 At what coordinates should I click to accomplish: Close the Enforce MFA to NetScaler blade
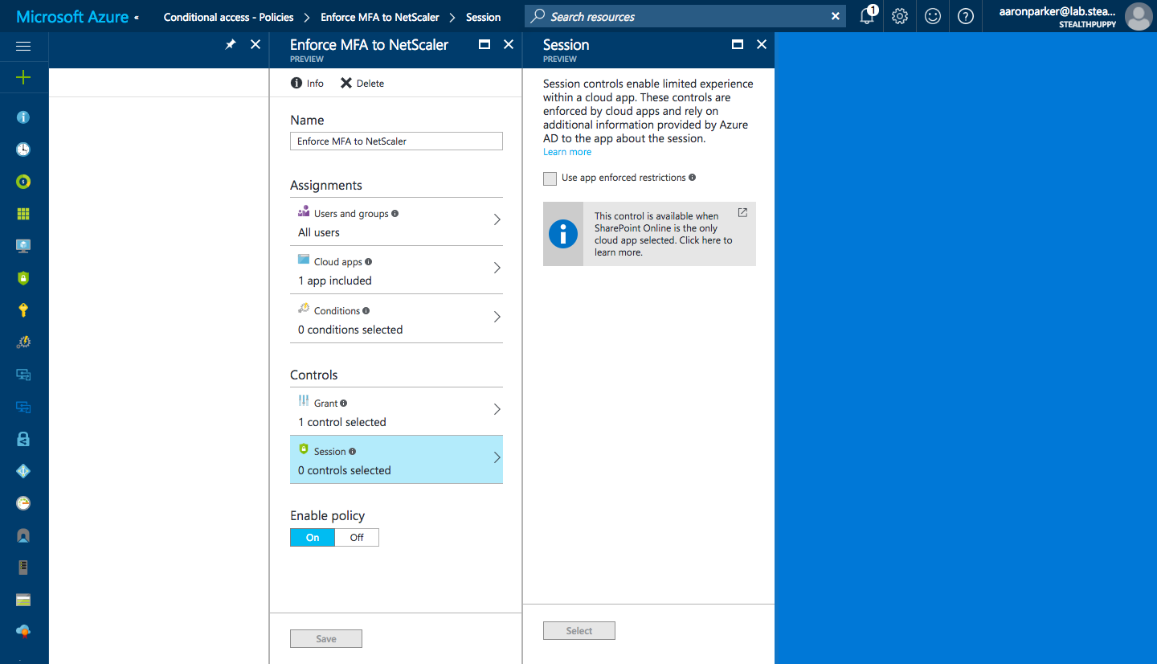509,45
